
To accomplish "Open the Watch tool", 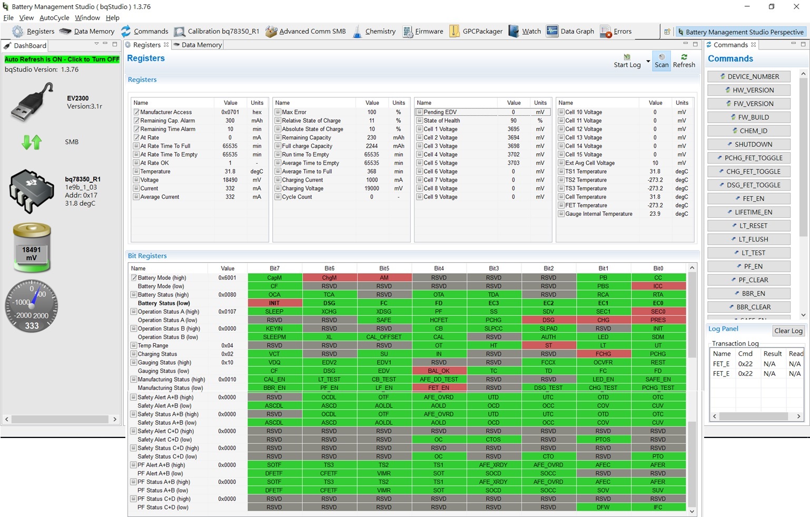I will click(x=525, y=32).
